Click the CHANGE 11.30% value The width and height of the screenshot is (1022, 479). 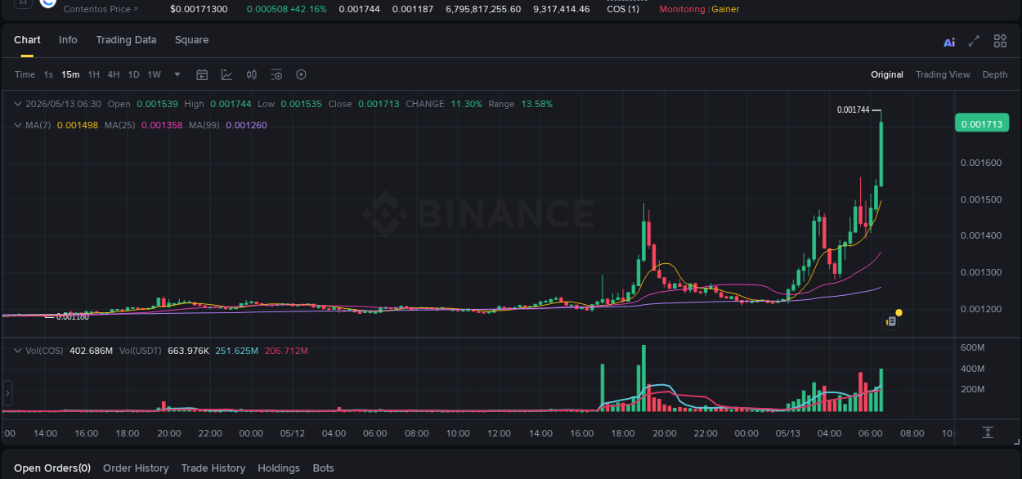[467, 104]
